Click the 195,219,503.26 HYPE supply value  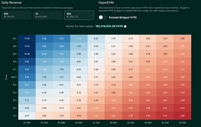109,26
